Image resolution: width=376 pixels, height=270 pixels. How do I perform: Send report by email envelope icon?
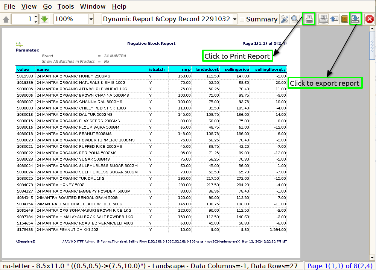pos(334,19)
